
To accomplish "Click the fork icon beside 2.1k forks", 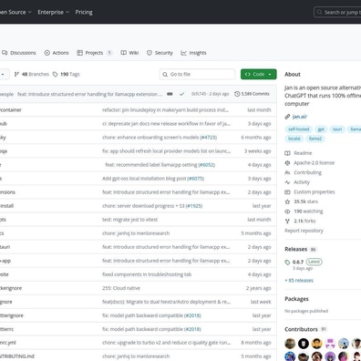I will pyautogui.click(x=287, y=221).
